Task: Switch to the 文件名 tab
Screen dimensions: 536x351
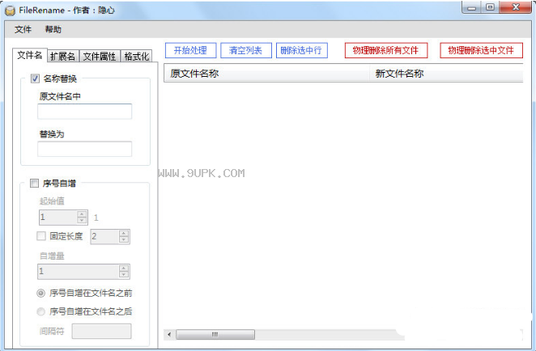Action: (30, 55)
